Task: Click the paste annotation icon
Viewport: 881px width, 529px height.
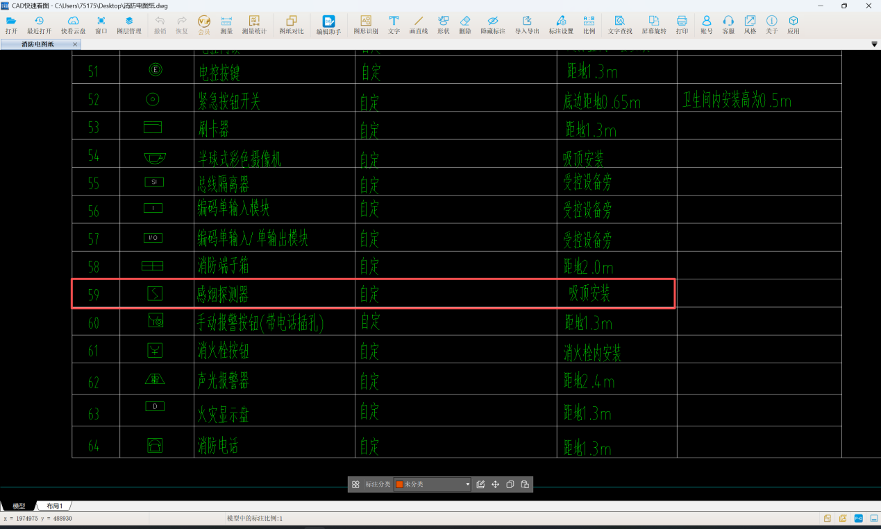Action: (525, 485)
